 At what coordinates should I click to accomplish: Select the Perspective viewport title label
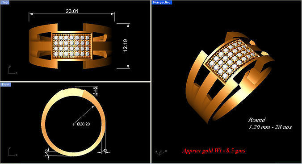tap(162, 2)
